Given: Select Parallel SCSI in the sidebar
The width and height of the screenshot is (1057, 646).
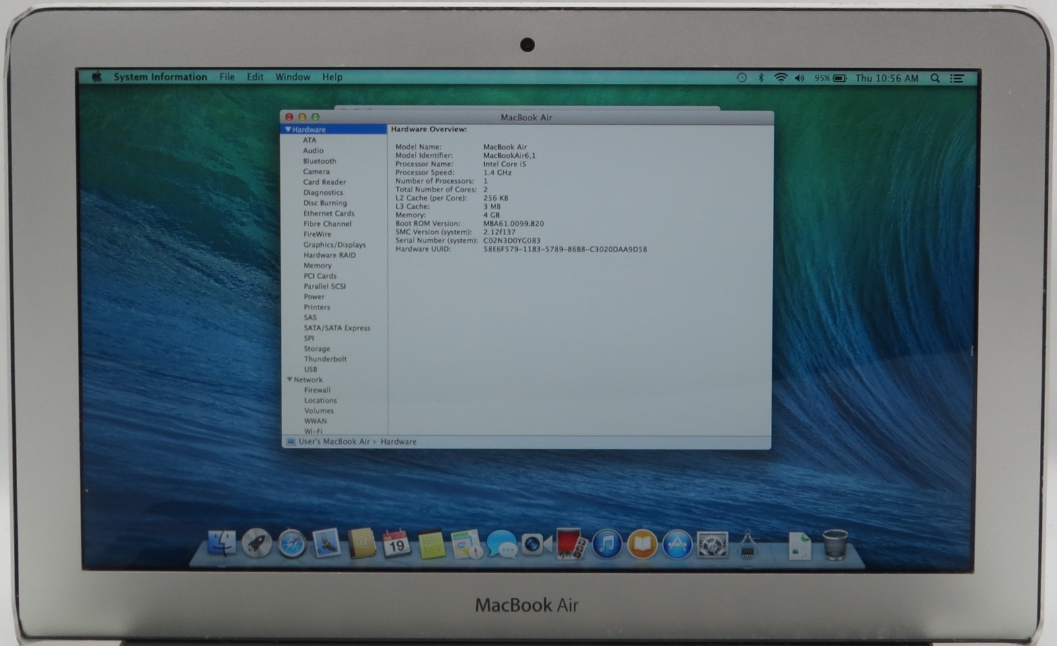Looking at the screenshot, I should 324,287.
